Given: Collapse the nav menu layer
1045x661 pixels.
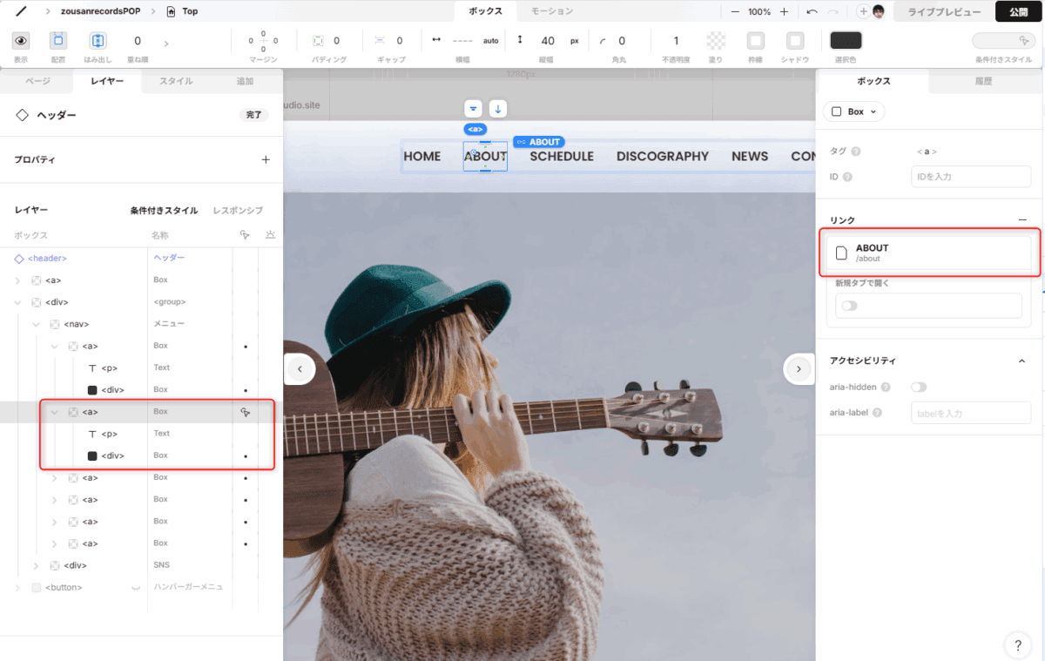Looking at the screenshot, I should click(37, 324).
